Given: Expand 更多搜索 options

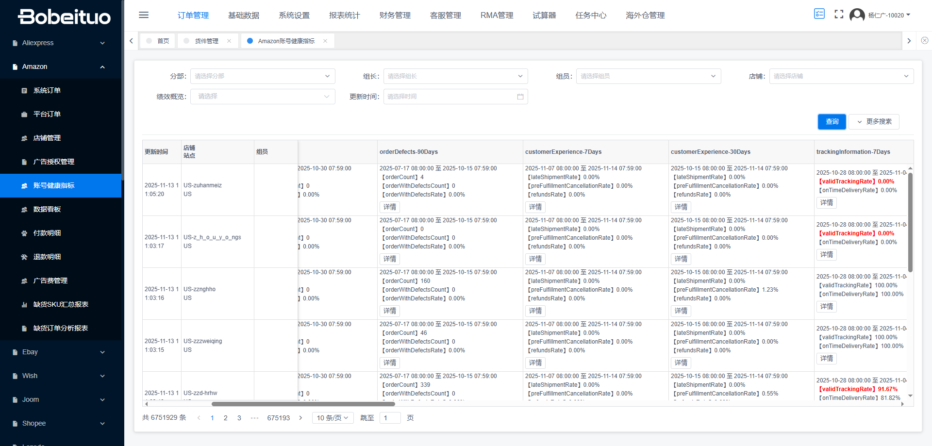Looking at the screenshot, I should pos(875,122).
